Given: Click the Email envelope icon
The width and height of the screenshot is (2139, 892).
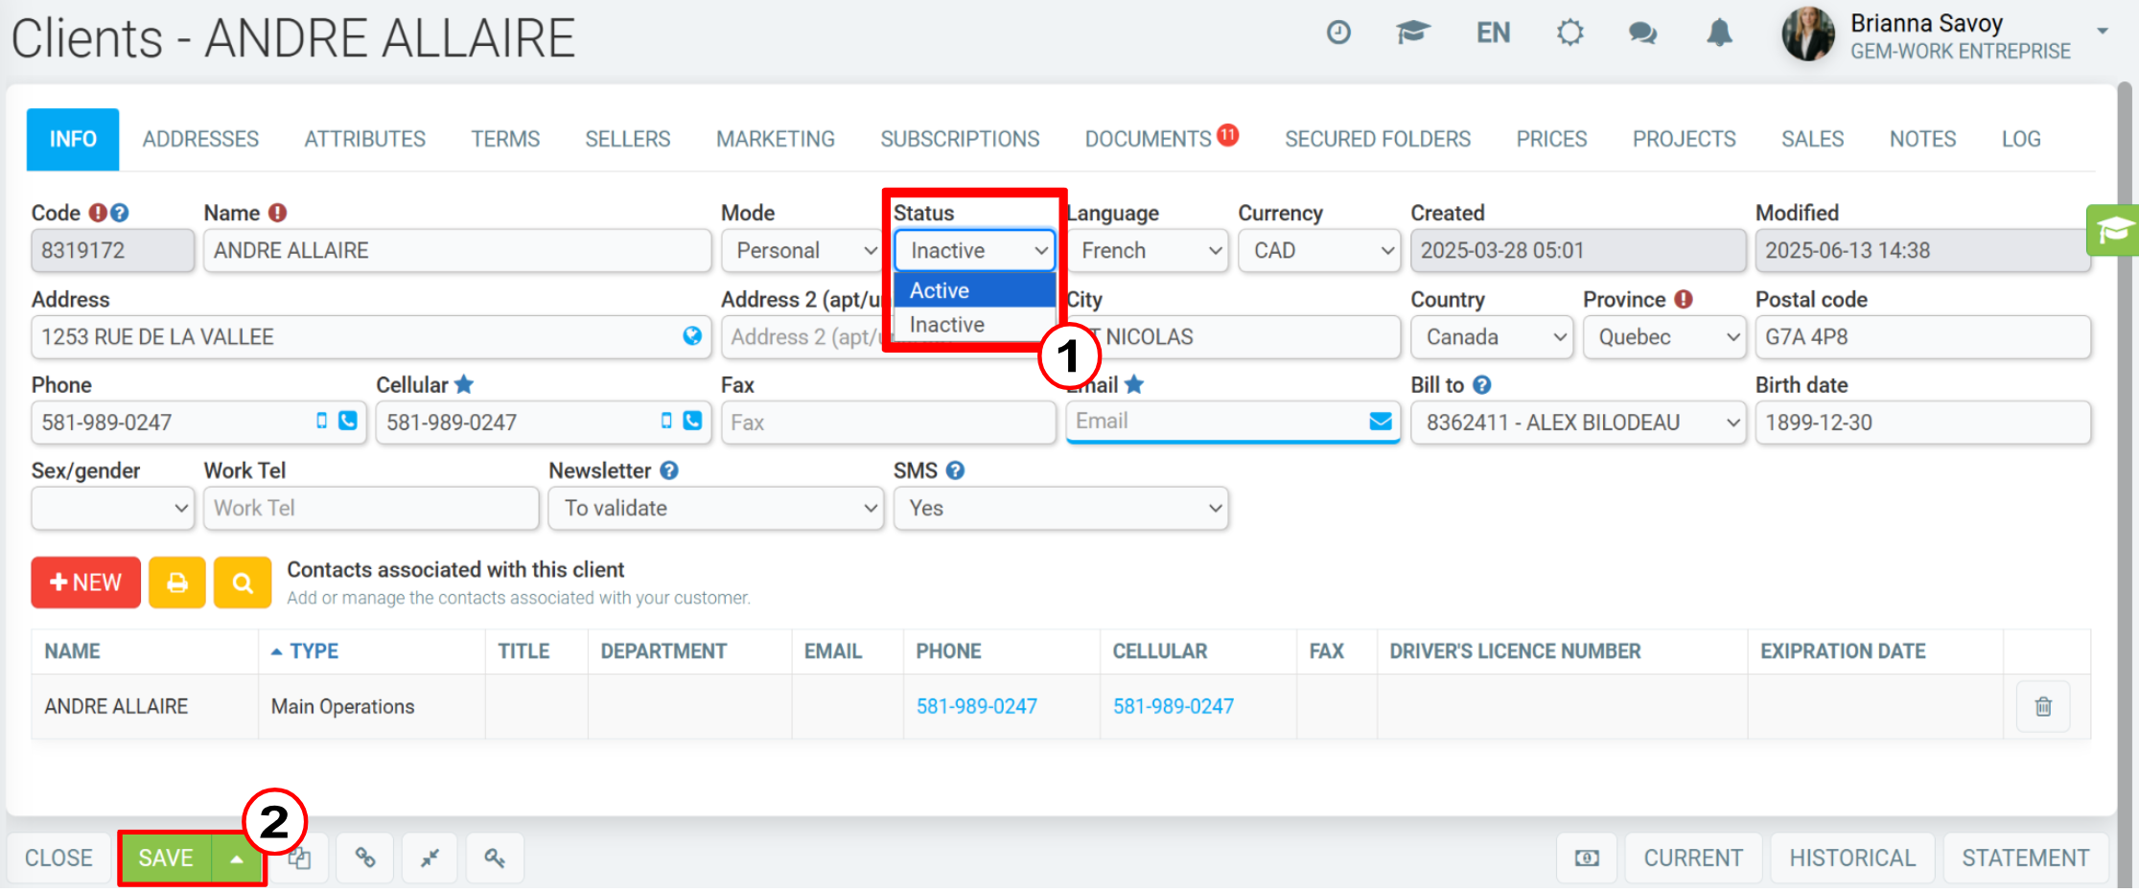Looking at the screenshot, I should (x=1381, y=422).
